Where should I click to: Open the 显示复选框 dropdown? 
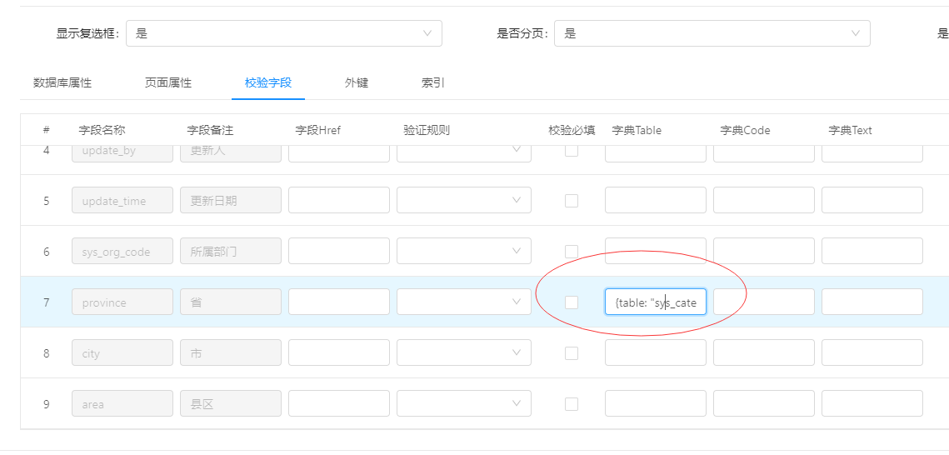click(x=284, y=33)
